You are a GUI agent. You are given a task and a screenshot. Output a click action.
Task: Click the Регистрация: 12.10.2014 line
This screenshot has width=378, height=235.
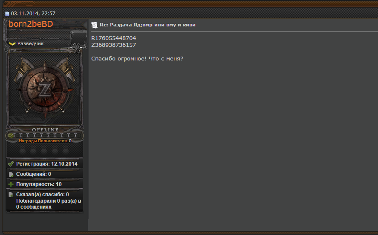pyautogui.click(x=47, y=164)
